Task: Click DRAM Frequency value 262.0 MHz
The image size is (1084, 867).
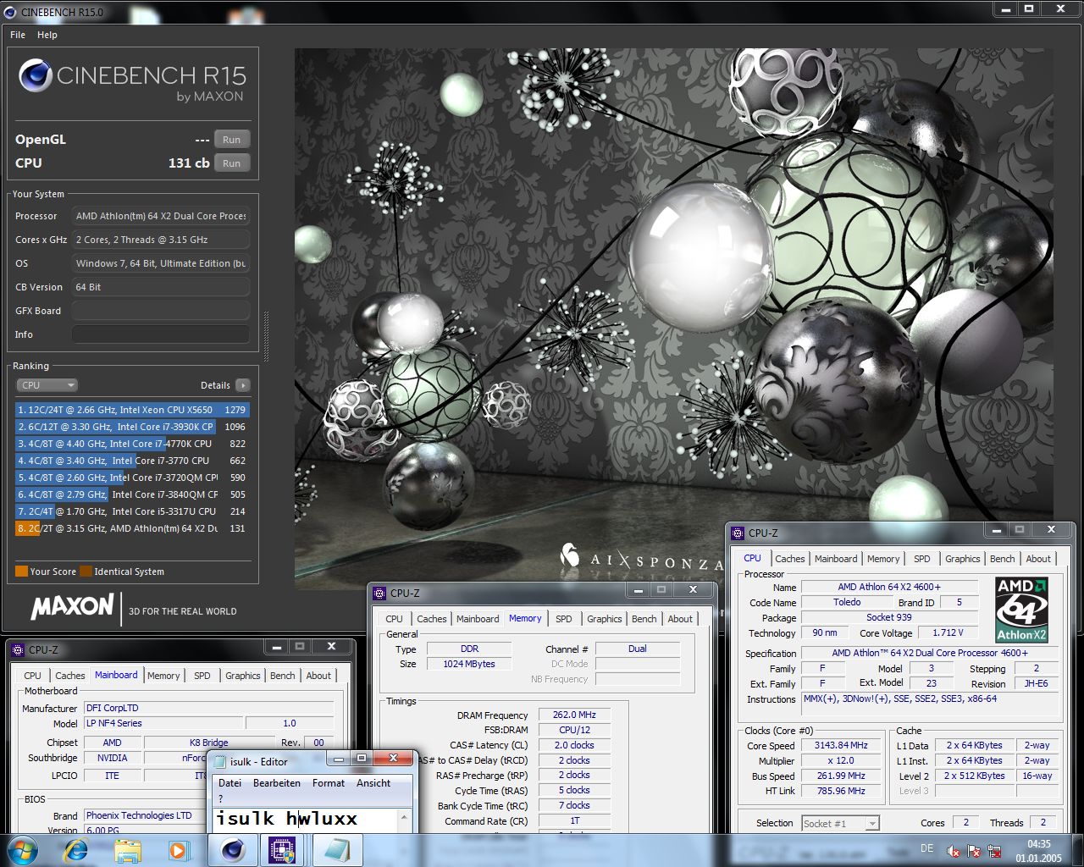Action: pos(574,715)
